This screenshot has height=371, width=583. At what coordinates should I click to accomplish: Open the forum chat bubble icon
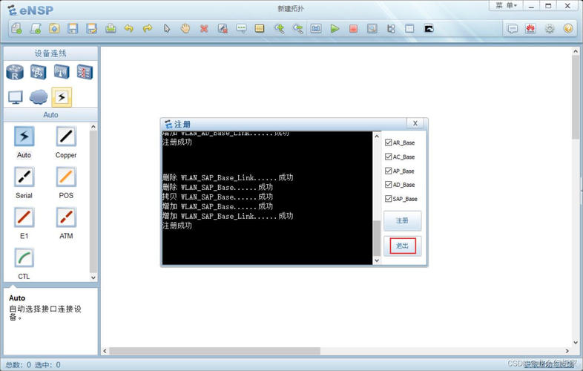[x=513, y=29]
